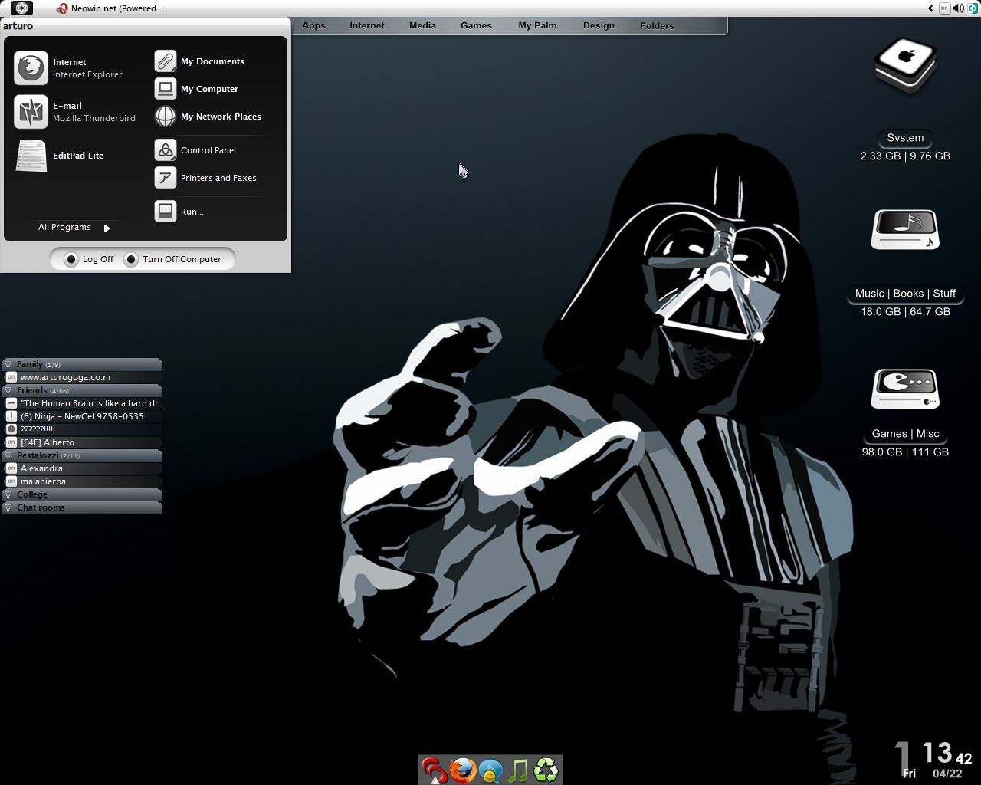Open the green recycle bin dock icon

click(546, 770)
